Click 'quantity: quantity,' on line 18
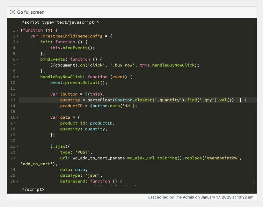The width and height of the screenshot is (263, 207). (84, 129)
